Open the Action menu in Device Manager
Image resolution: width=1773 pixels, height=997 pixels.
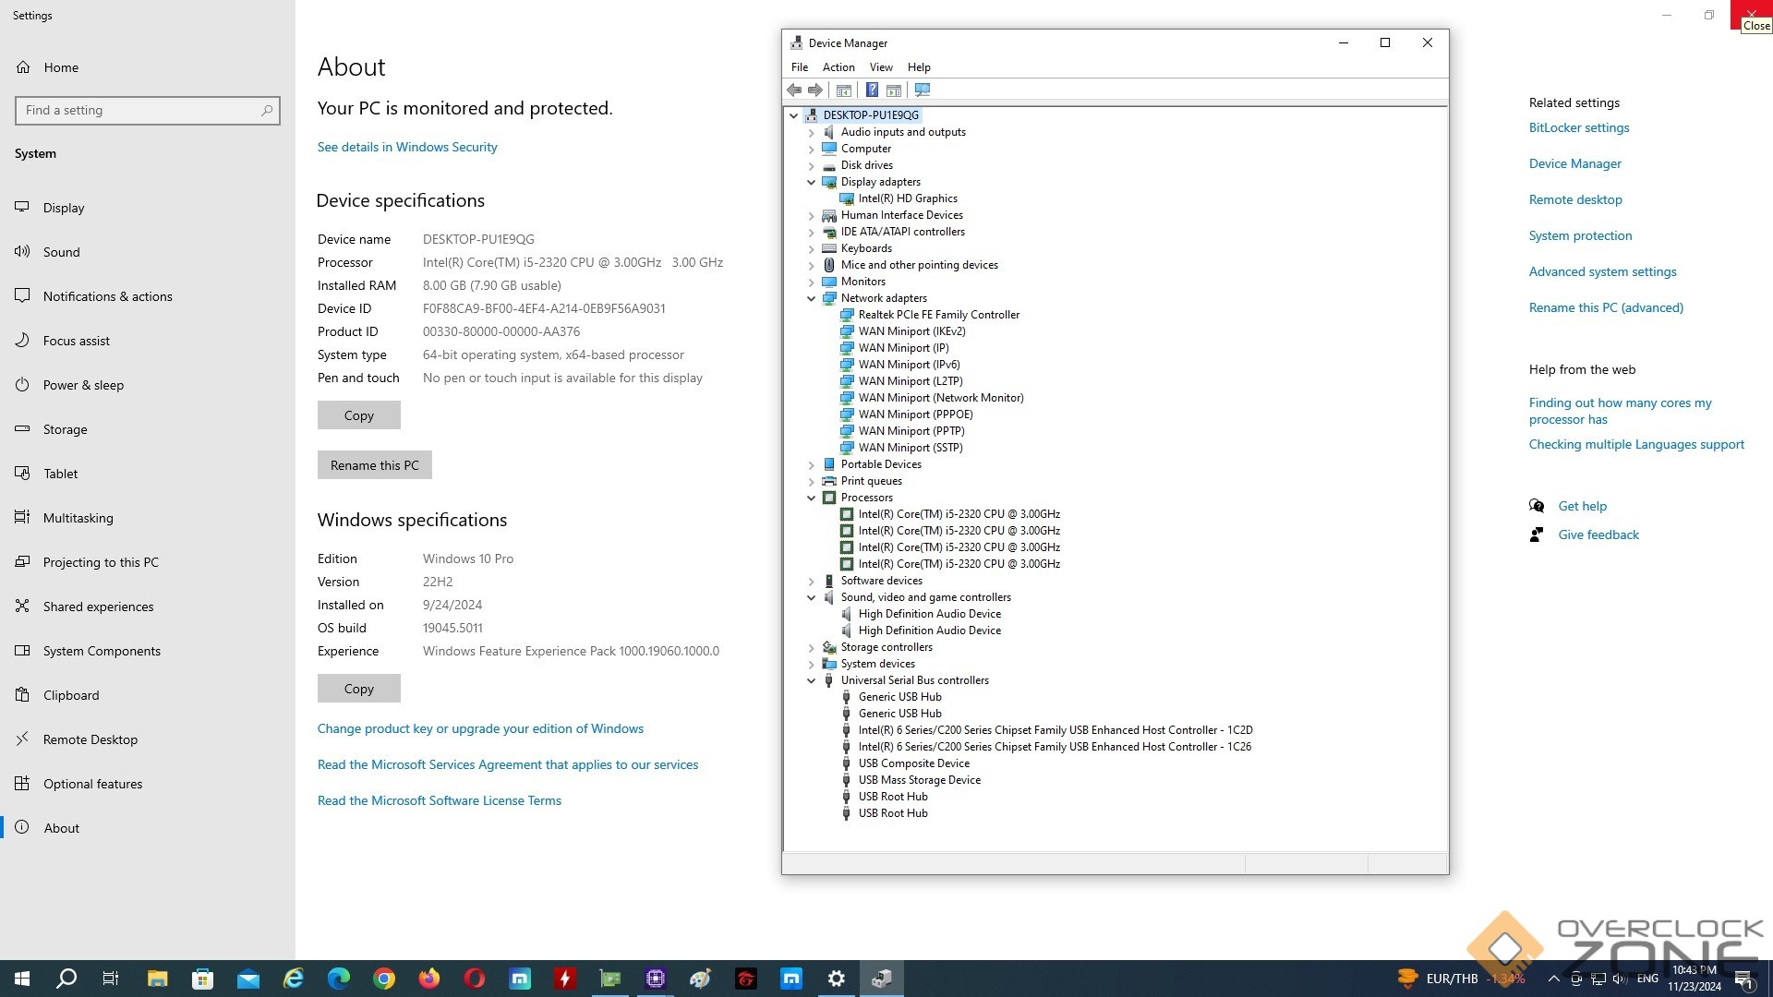click(838, 67)
